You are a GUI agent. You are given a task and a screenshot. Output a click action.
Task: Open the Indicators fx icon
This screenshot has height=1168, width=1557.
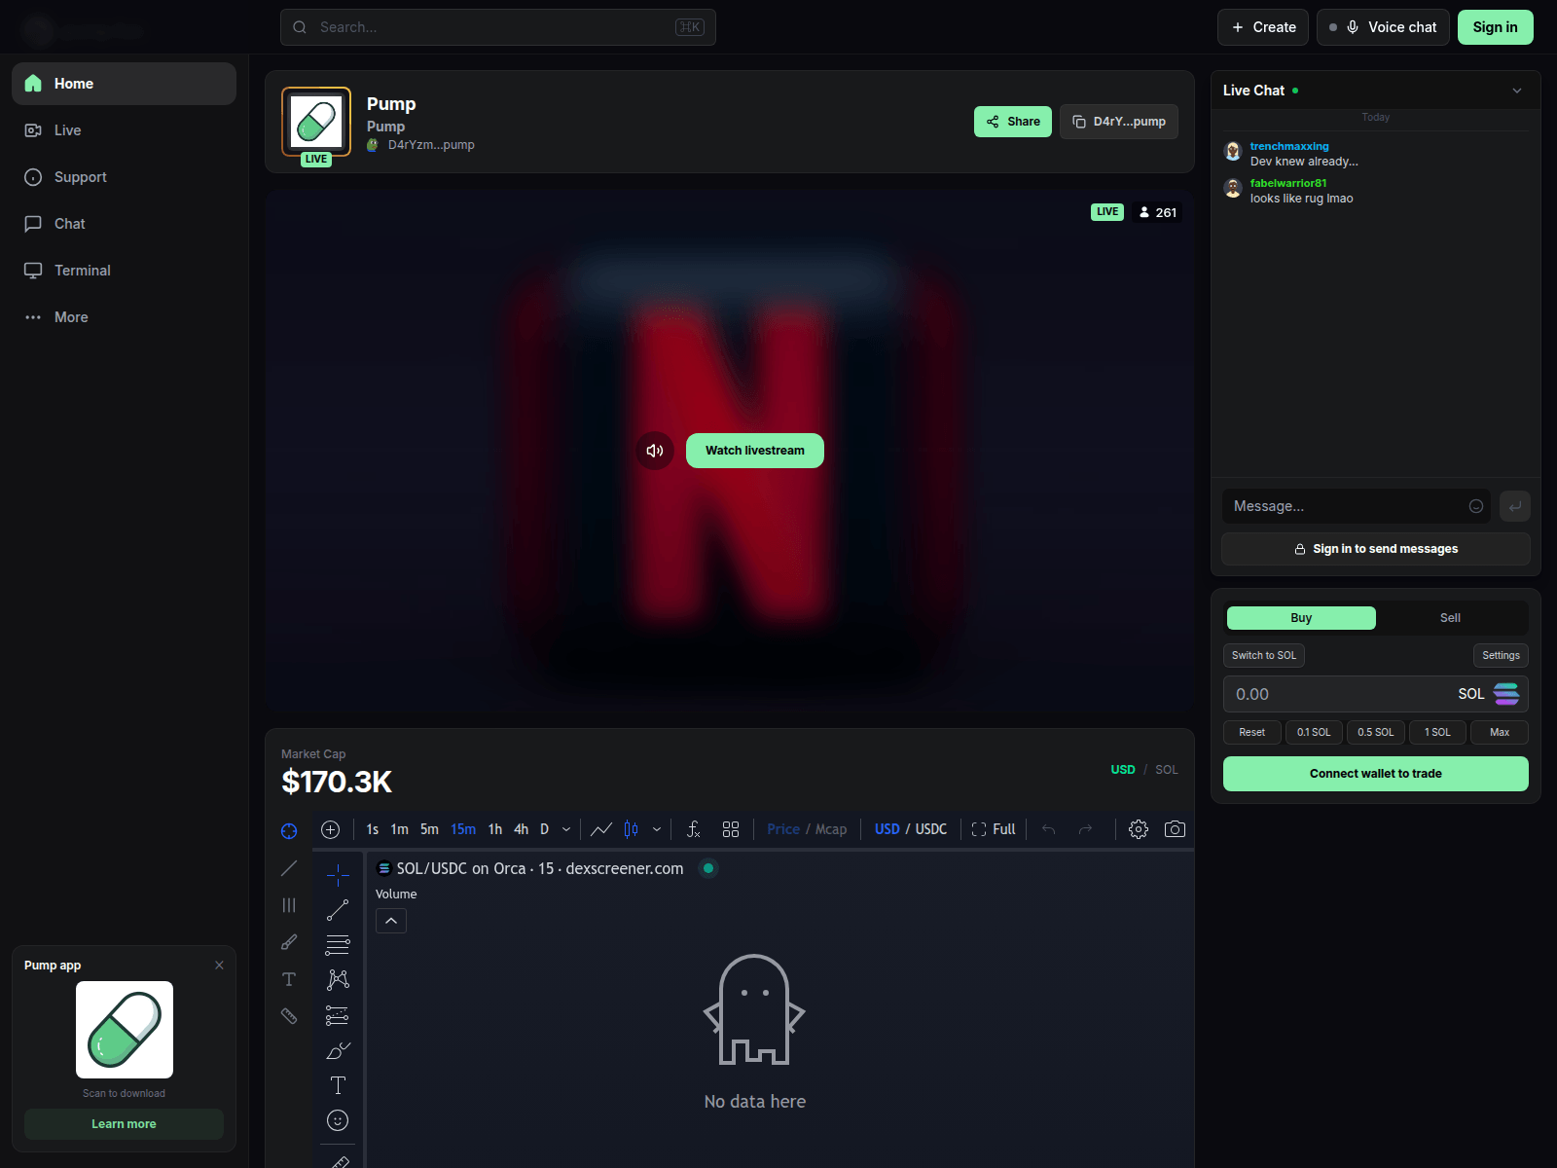(693, 829)
